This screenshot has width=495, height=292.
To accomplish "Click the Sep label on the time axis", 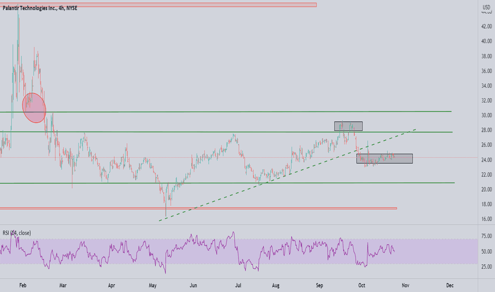I will coord(320,286).
